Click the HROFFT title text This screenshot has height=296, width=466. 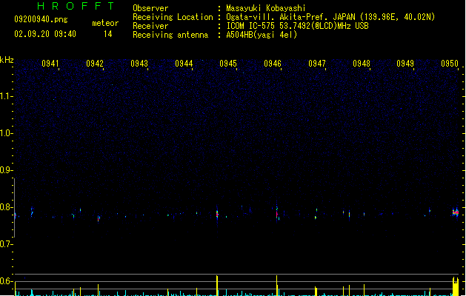[x=76, y=6]
